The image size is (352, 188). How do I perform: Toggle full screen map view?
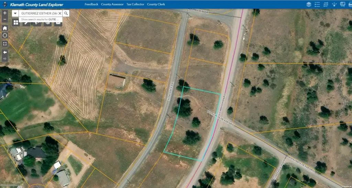point(5,44)
